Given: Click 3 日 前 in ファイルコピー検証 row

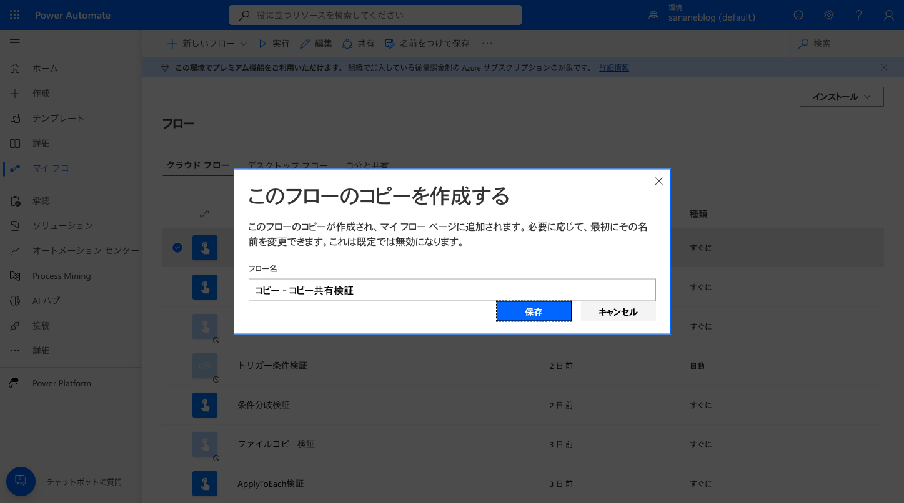Looking at the screenshot, I should tap(561, 444).
